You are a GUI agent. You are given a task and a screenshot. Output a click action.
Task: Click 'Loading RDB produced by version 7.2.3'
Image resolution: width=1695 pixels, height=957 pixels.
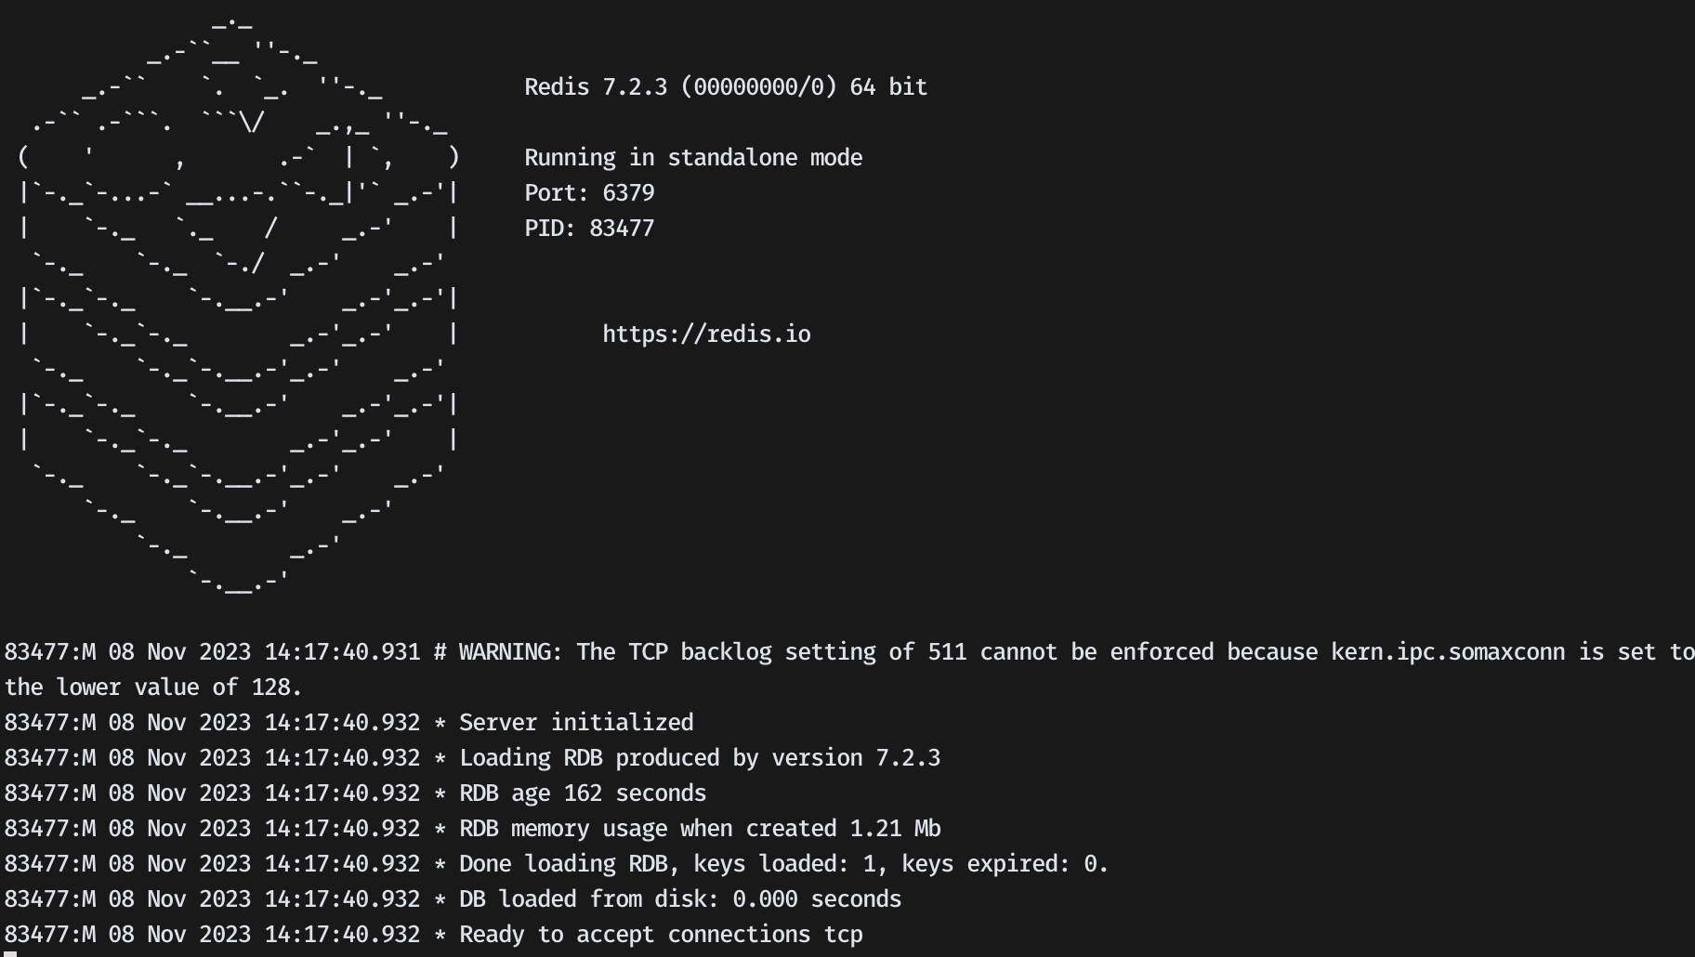472,758
